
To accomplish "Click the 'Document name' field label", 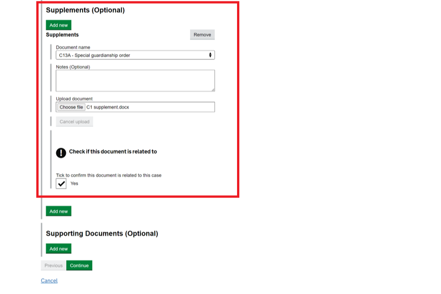I will [73, 47].
